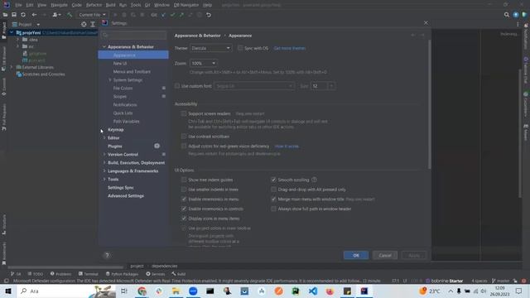The height and width of the screenshot is (298, 530).
Task: Open the Bookmarks side tool window
Action: pos(3,253)
